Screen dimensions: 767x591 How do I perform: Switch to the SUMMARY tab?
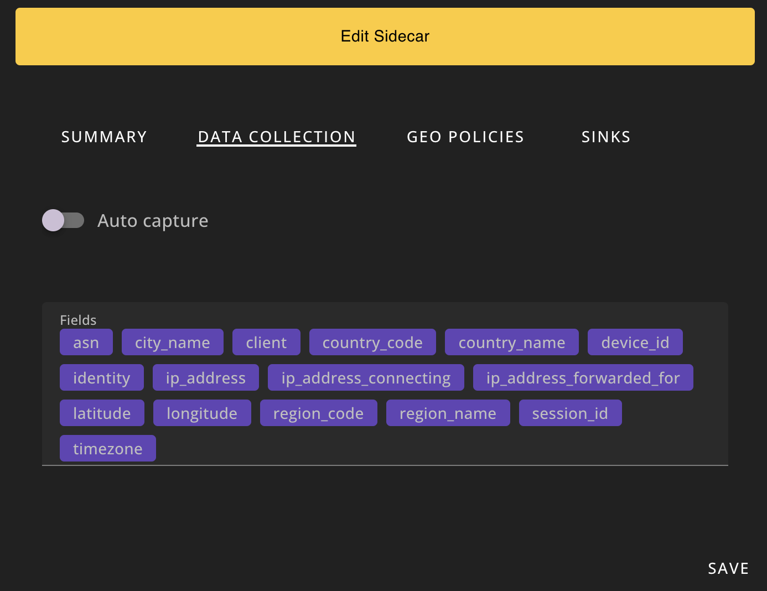(x=104, y=137)
